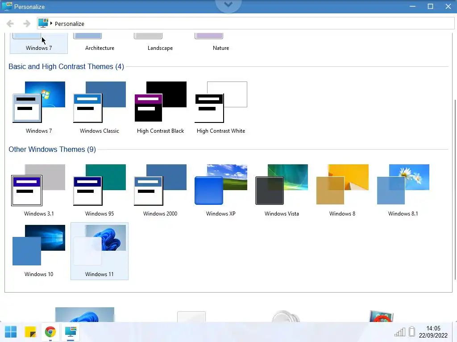Image resolution: width=457 pixels, height=342 pixels.
Task: Apply the Windows Vista theme
Action: 282,190
